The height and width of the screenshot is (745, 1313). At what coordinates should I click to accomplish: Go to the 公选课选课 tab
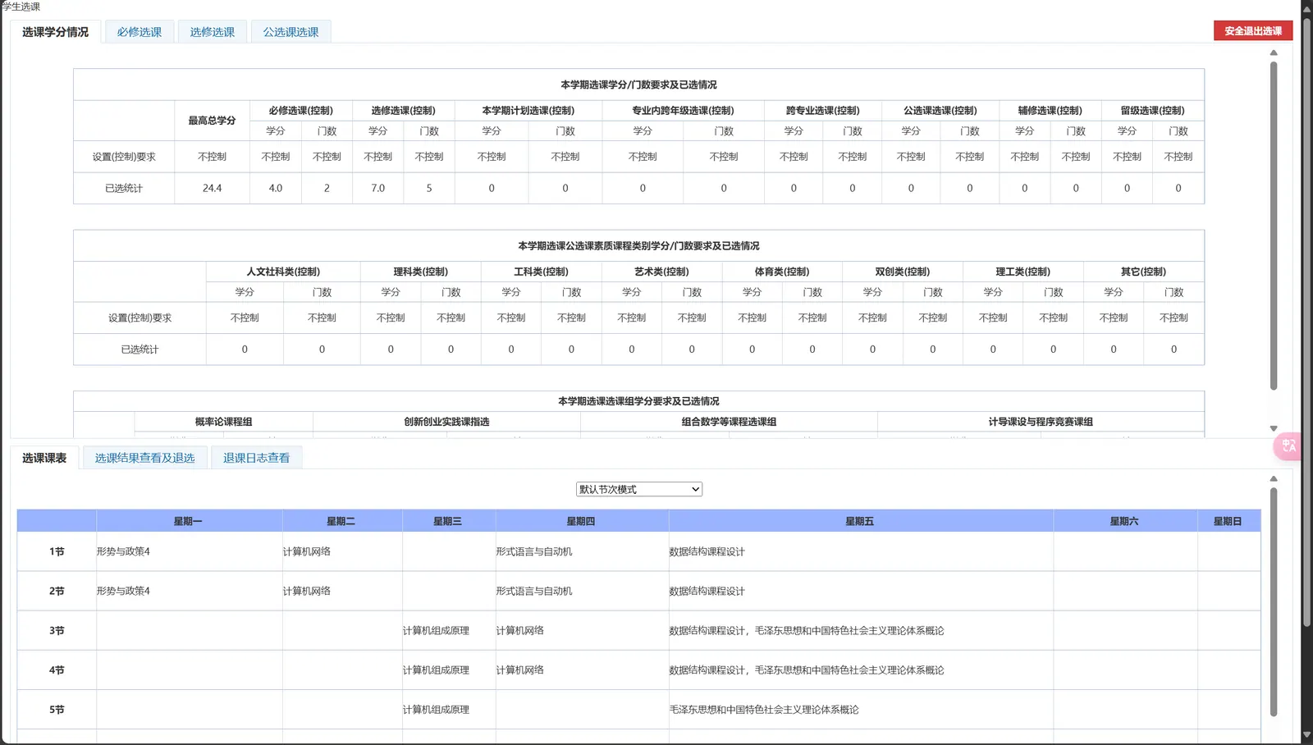pyautogui.click(x=291, y=32)
